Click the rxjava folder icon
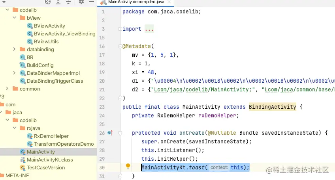The image size is (335, 180). pyautogui.click(x=23, y=128)
